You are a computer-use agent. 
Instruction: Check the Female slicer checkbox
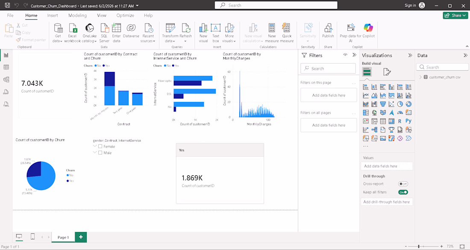click(100, 146)
